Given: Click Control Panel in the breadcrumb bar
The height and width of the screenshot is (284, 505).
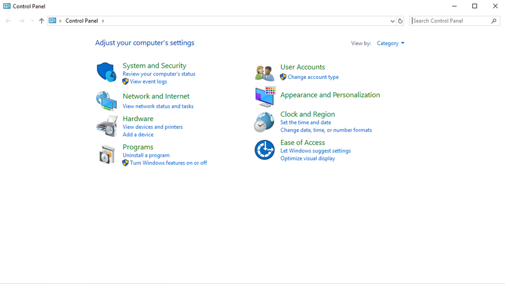Looking at the screenshot, I should 81,21.
